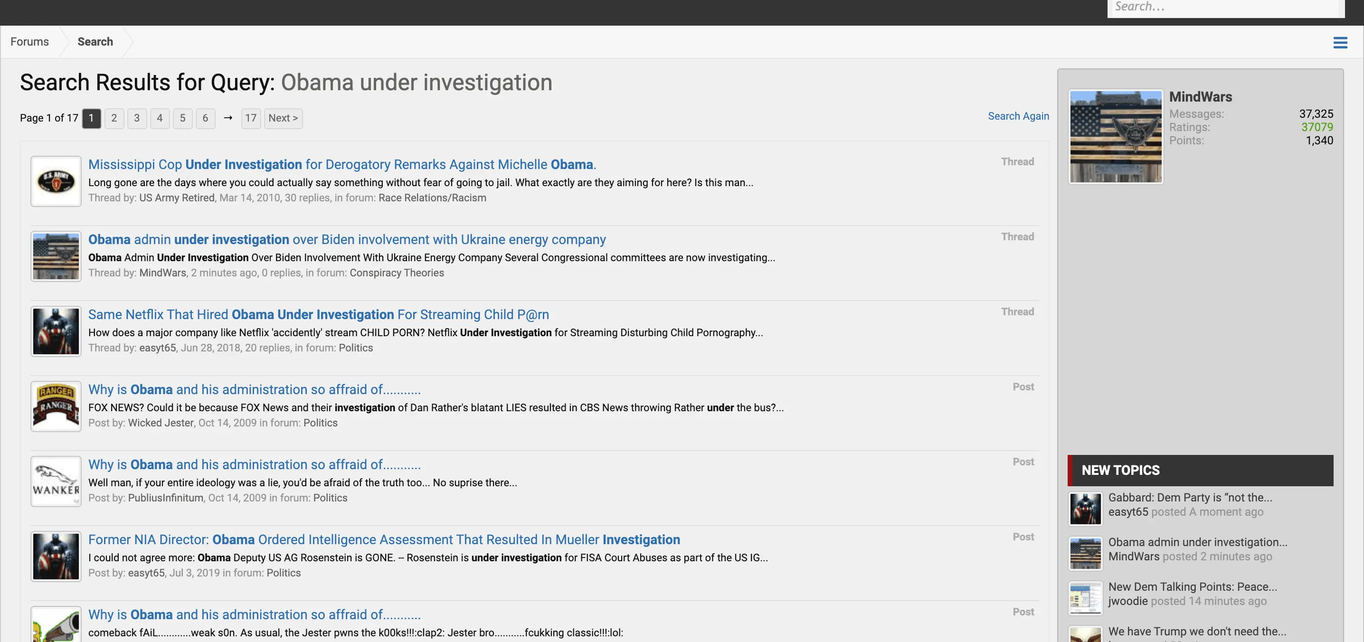Jump to last page 17
The width and height of the screenshot is (1364, 642).
pyautogui.click(x=250, y=118)
